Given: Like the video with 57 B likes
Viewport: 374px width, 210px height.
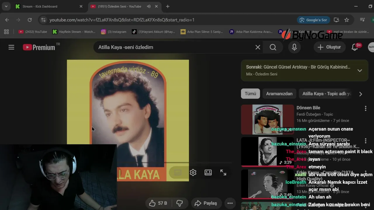Looking at the screenshot, I should (158, 203).
